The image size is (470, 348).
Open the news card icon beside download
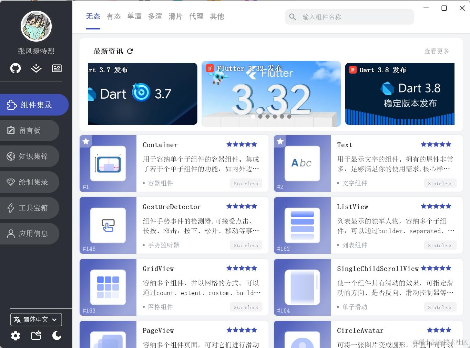point(57,68)
